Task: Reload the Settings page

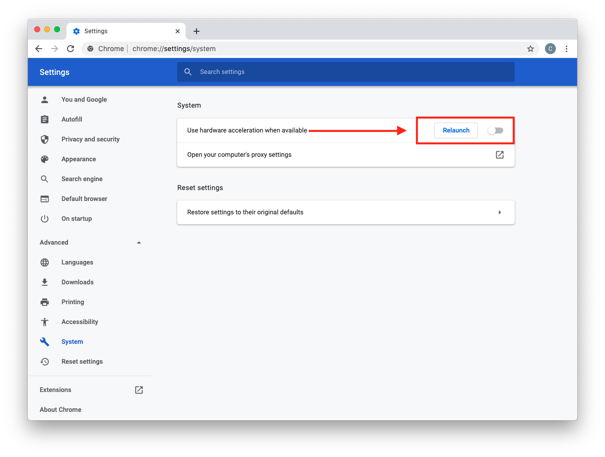Action: point(70,49)
